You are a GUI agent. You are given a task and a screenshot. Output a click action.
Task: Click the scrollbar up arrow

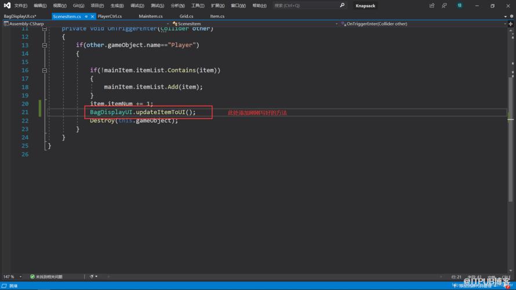511,31
